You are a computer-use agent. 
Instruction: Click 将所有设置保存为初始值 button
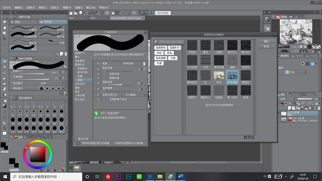coord(129,143)
